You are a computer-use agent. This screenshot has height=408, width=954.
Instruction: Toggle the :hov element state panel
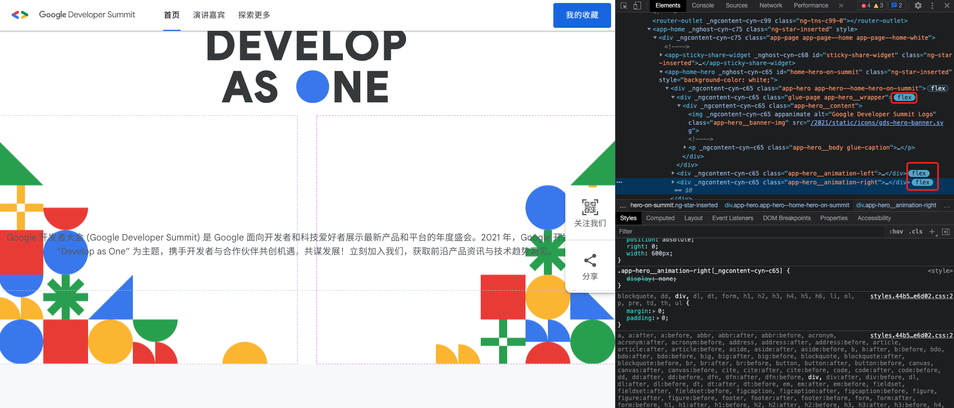click(x=896, y=232)
